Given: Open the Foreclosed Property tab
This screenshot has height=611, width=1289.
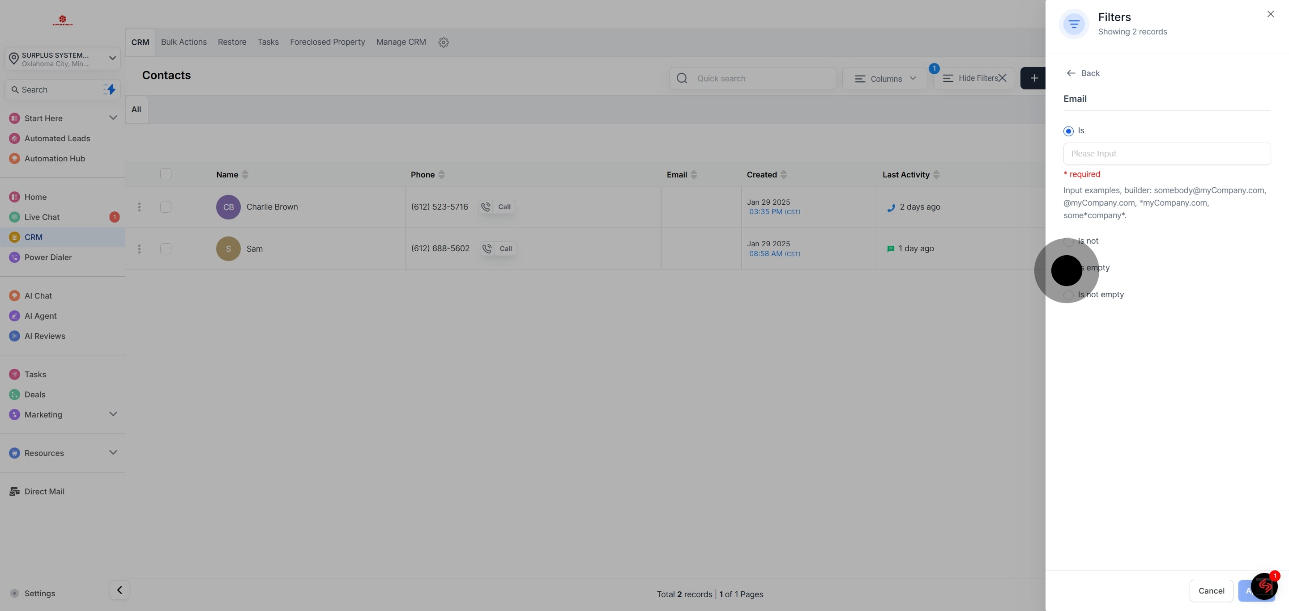Looking at the screenshot, I should click(x=327, y=42).
